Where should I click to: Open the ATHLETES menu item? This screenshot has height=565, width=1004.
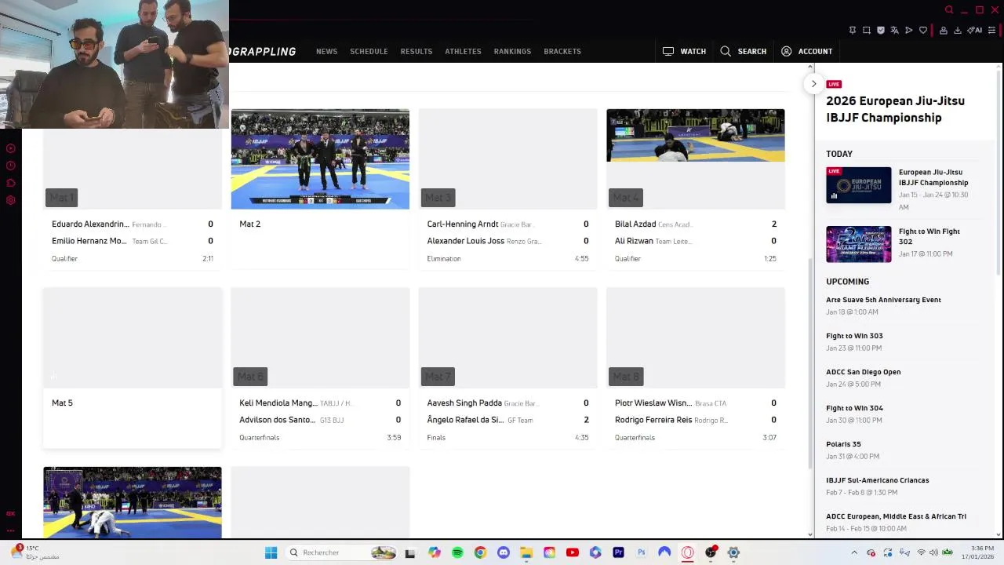coord(463,51)
